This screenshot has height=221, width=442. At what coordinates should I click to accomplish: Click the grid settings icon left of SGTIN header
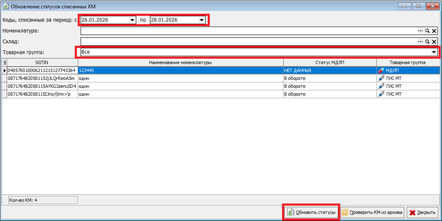click(x=5, y=62)
